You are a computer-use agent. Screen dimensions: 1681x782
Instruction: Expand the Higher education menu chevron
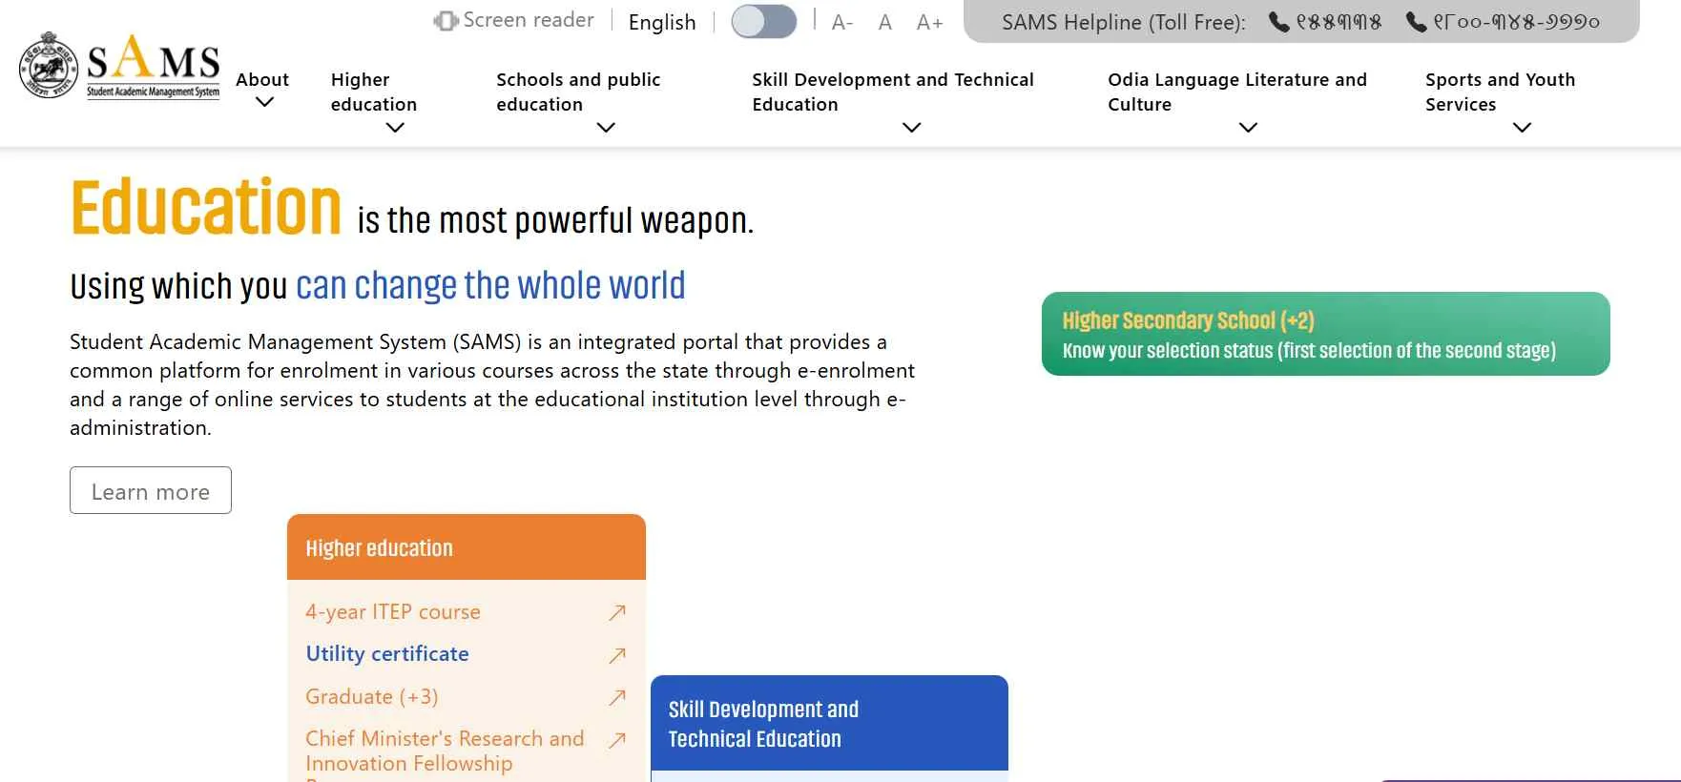click(x=395, y=127)
